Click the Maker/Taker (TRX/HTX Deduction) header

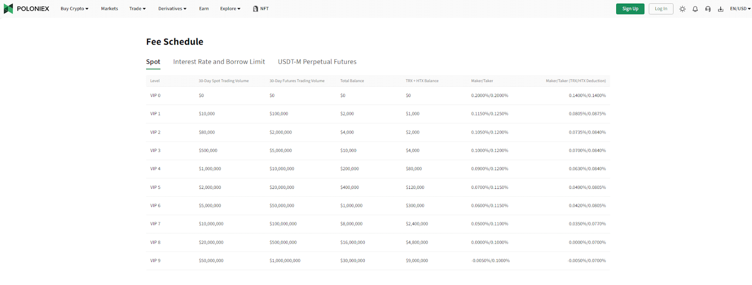coord(576,81)
